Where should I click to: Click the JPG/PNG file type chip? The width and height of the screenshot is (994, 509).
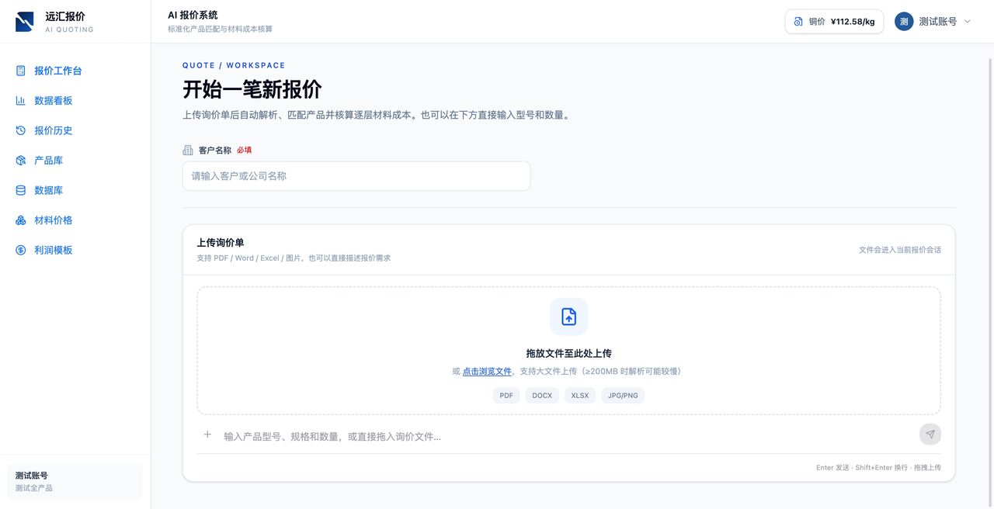[x=623, y=396]
